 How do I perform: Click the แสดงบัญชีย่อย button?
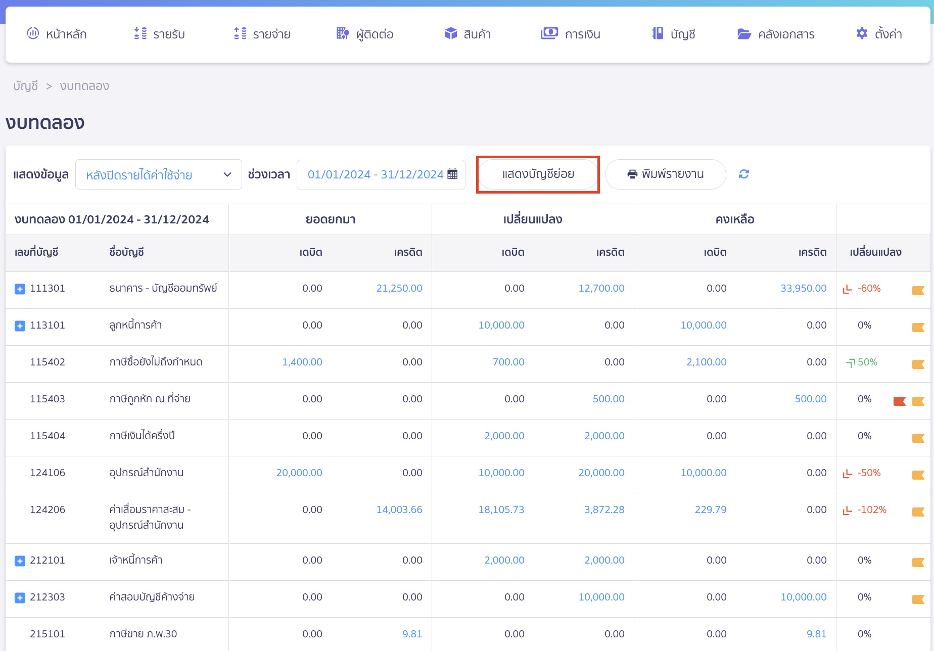coord(538,174)
